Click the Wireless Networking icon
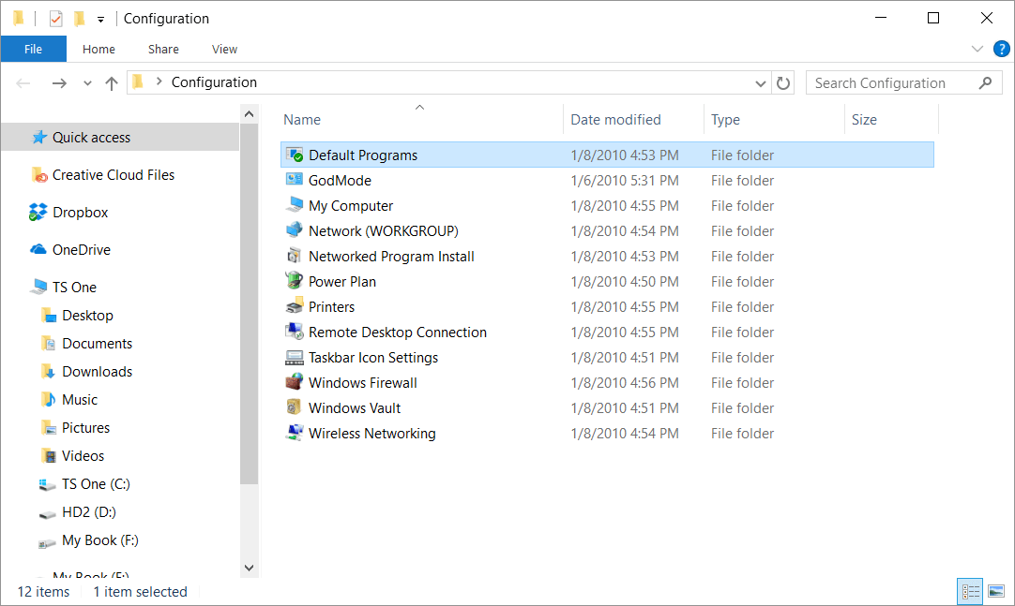Viewport: 1015px width, 606px height. pyautogui.click(x=294, y=433)
